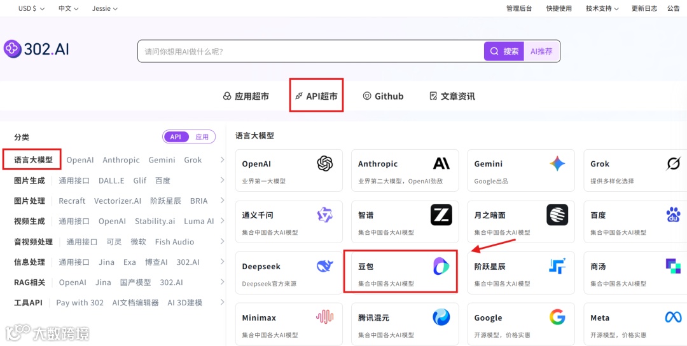
Task: Expand the 语言大模型 row chevron
Action: [222, 159]
